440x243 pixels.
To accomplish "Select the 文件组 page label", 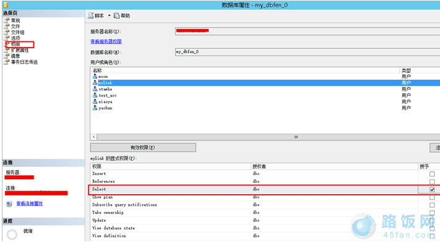I will (18, 32).
